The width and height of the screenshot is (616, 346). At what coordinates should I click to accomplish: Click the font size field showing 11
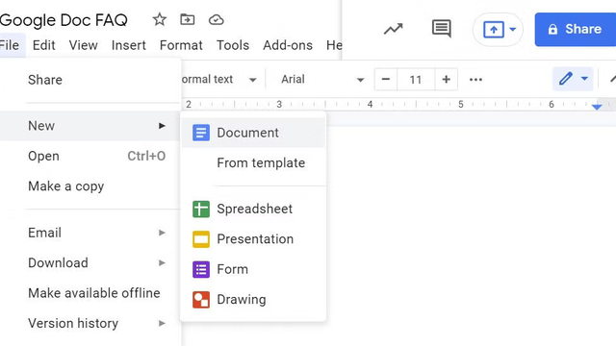click(416, 80)
